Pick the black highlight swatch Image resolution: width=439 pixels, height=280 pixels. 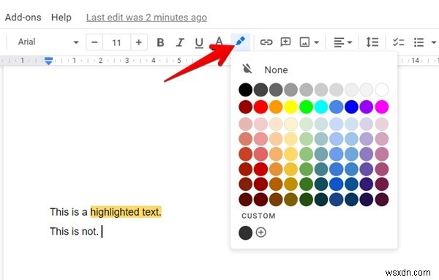point(246,90)
